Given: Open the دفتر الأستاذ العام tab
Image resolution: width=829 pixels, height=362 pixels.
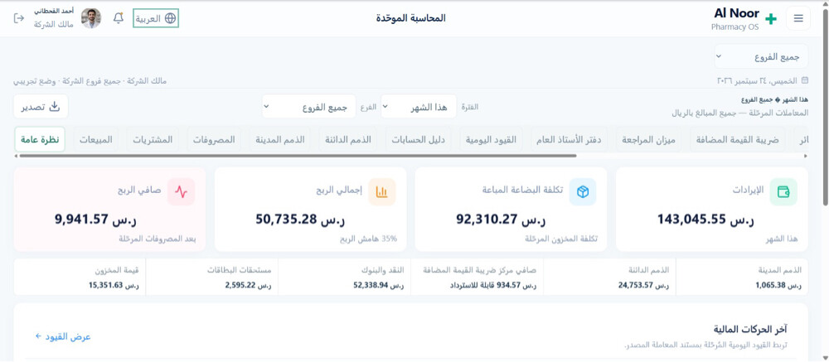Looking at the screenshot, I should coord(569,139).
